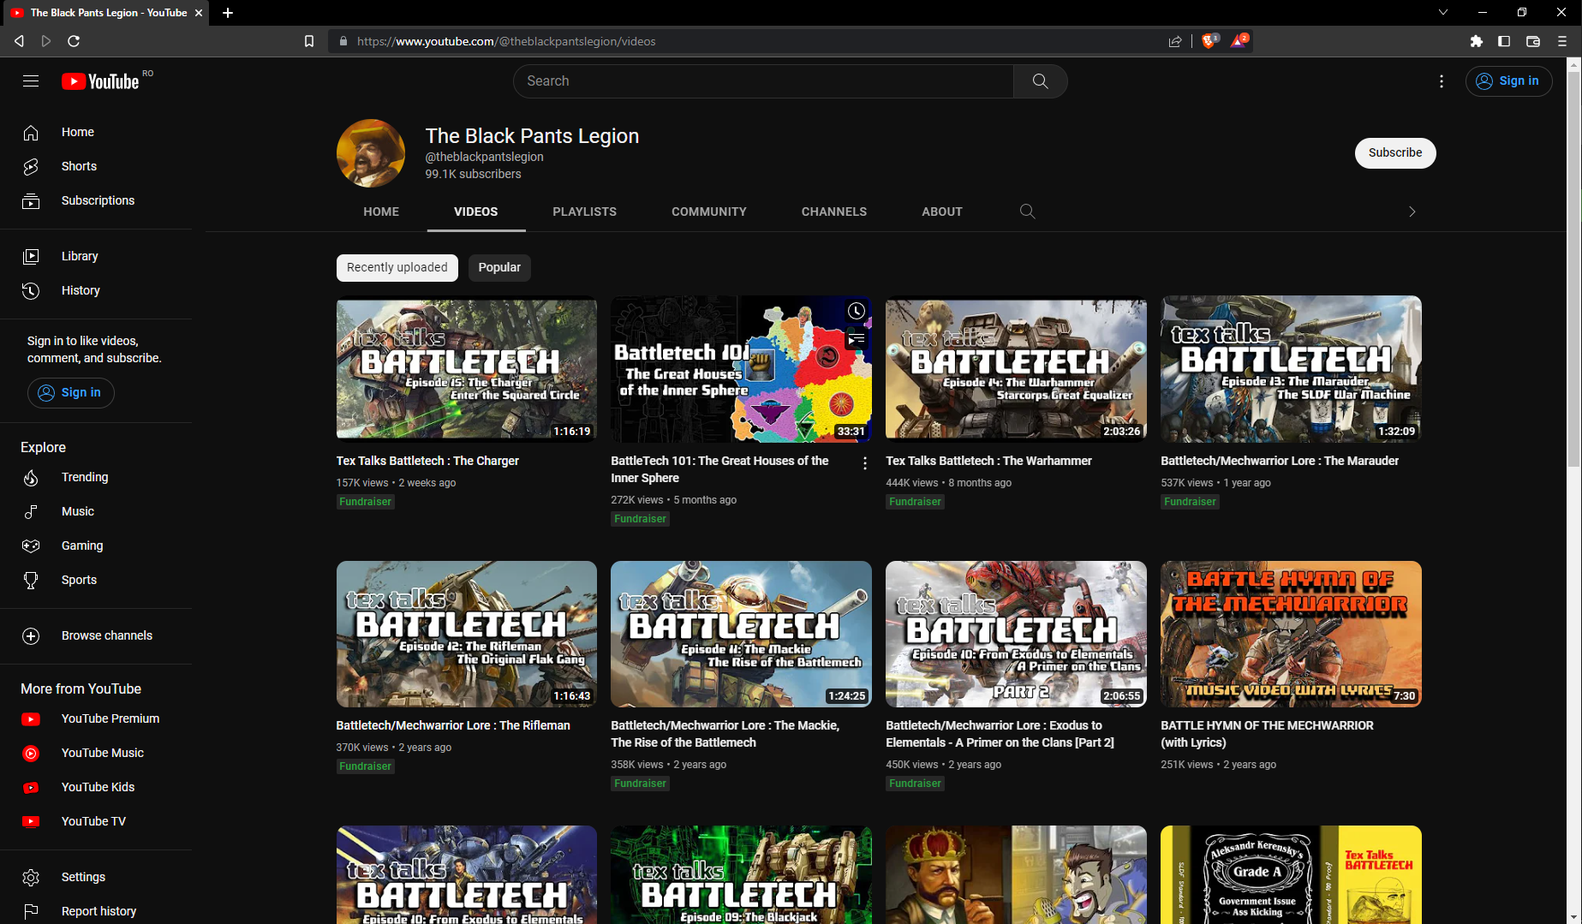1582x924 pixels.
Task: Click Watch later clock on BattleTech 101 thumbnail
Action: (856, 311)
